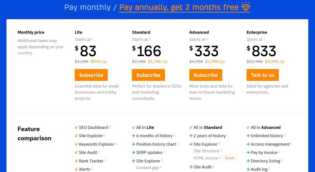Click info icon beside Pay by invoice
The image size is (315, 172).
(x=279, y=152)
